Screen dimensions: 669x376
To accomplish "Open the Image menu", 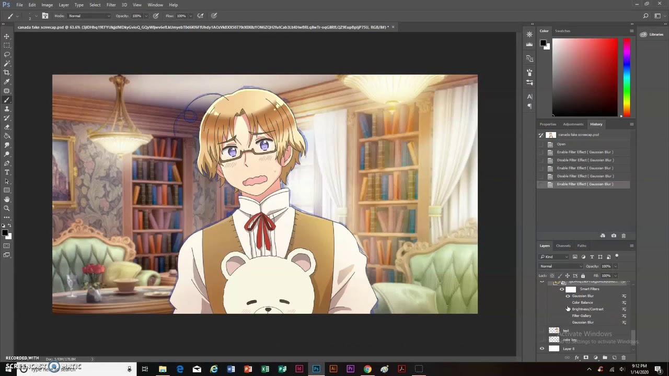I will click(x=47, y=5).
